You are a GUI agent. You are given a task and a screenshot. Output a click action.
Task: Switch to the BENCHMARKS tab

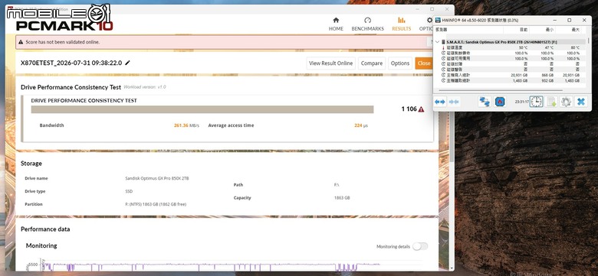368,24
